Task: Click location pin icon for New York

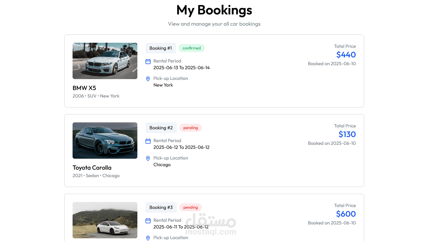Action: click(148, 79)
